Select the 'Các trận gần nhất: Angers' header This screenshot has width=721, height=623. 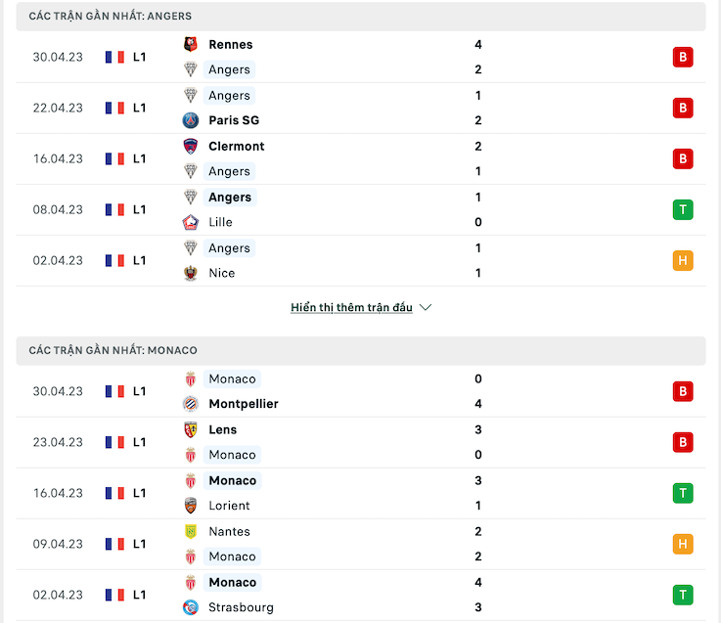tap(360, 16)
